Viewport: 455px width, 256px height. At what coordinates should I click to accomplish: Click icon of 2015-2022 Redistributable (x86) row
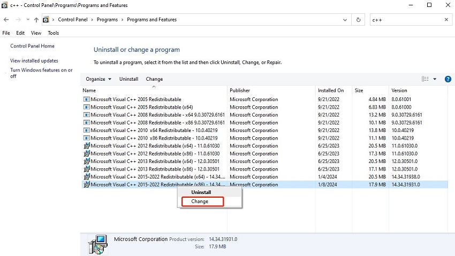pos(87,184)
